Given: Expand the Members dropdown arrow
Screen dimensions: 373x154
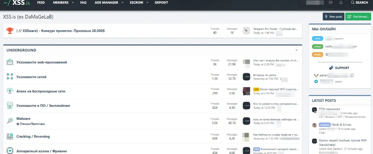Looking at the screenshot, I should pos(73,3).
